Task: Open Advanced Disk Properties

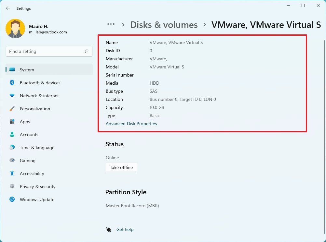Action: (131, 124)
